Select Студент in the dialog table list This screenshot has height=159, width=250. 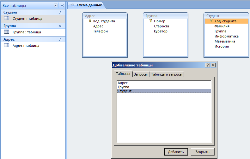click(x=164, y=91)
